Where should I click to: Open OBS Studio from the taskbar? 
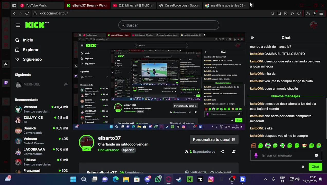(232, 179)
